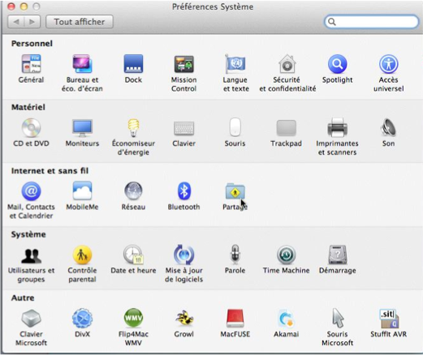
Task: Close the Préférences Système window
Action: tap(11, 6)
